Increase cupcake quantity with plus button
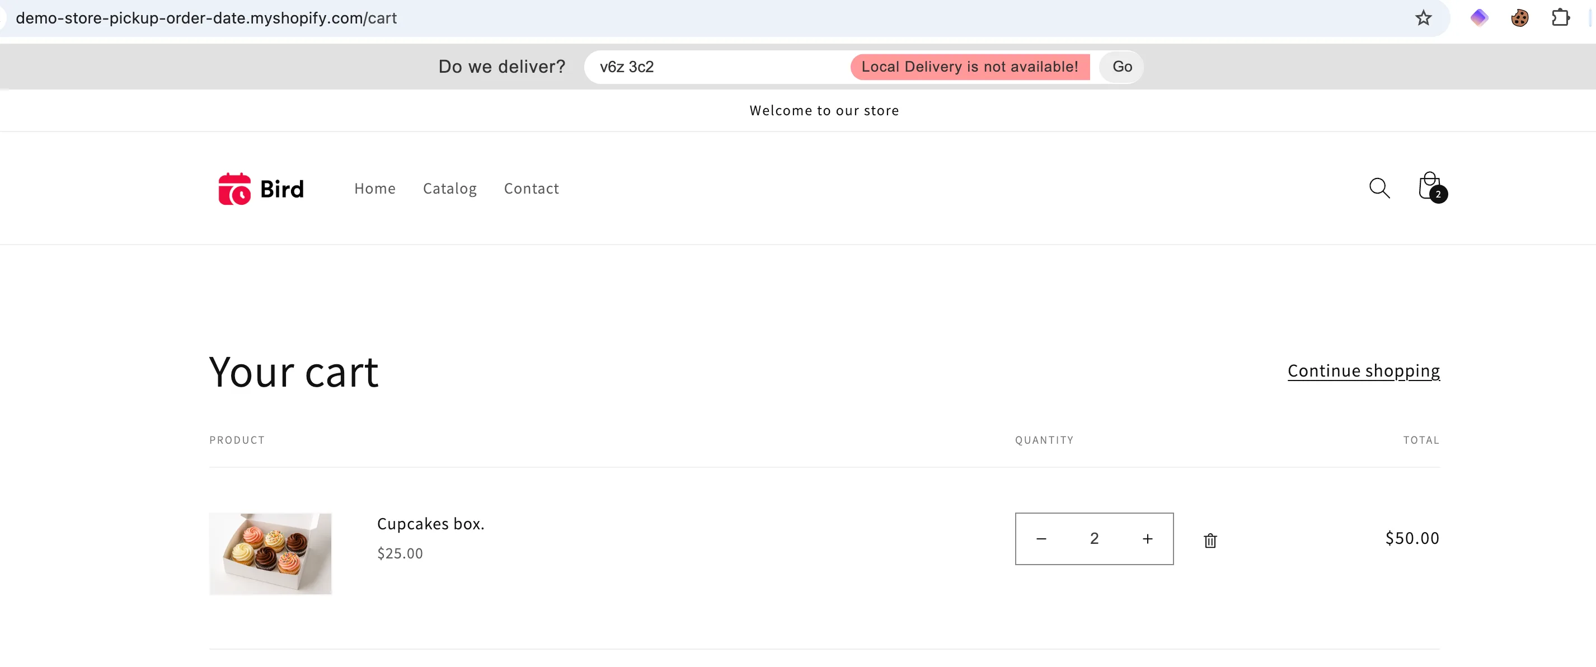Screen dimensions: 1596x667 coord(1147,539)
